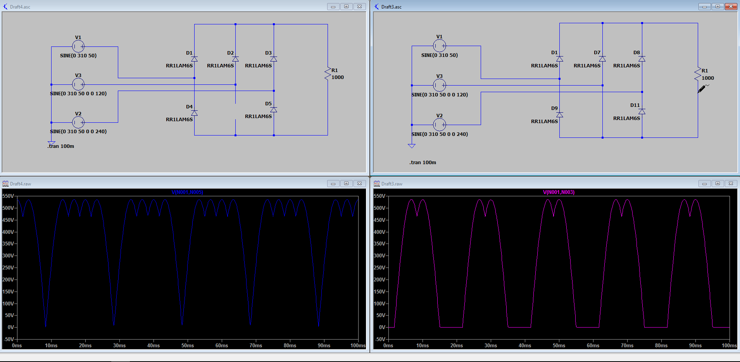Click the ground symbol in Draft3 schematic
The height and width of the screenshot is (362, 740).
tap(412, 146)
